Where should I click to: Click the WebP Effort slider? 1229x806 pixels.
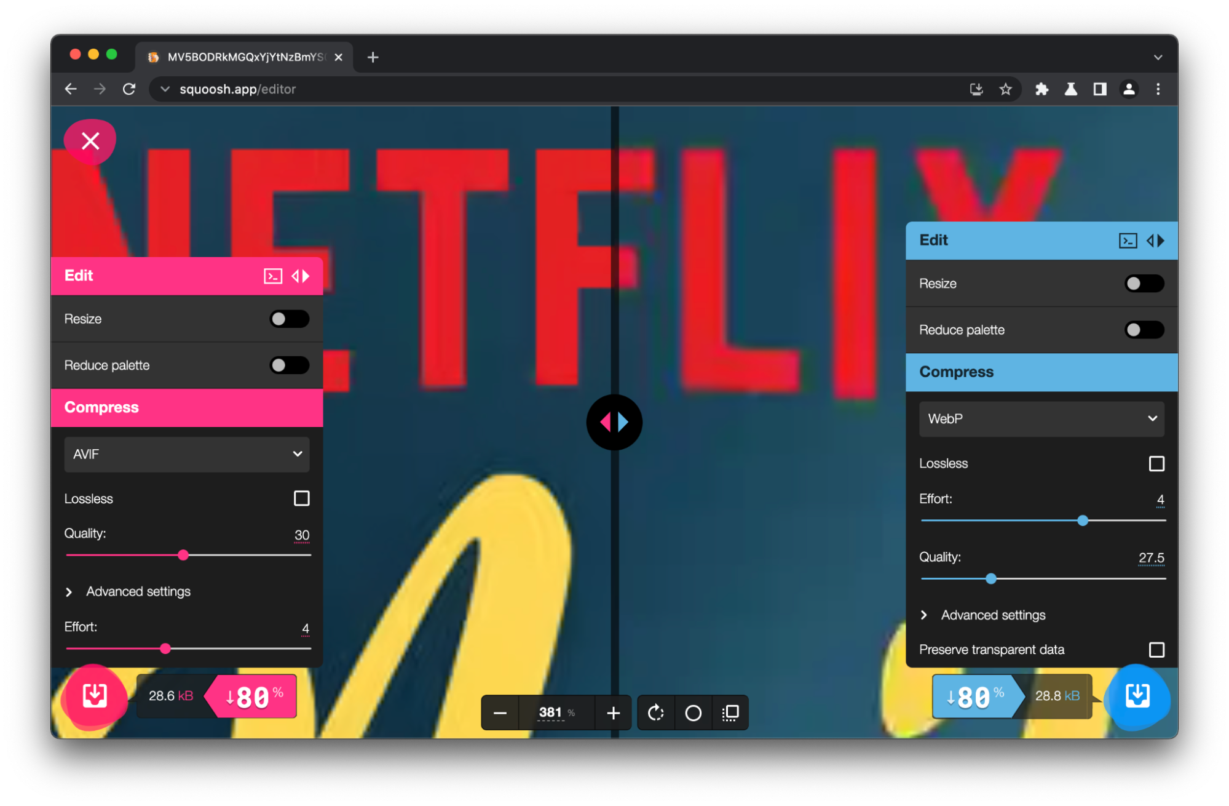click(1043, 521)
